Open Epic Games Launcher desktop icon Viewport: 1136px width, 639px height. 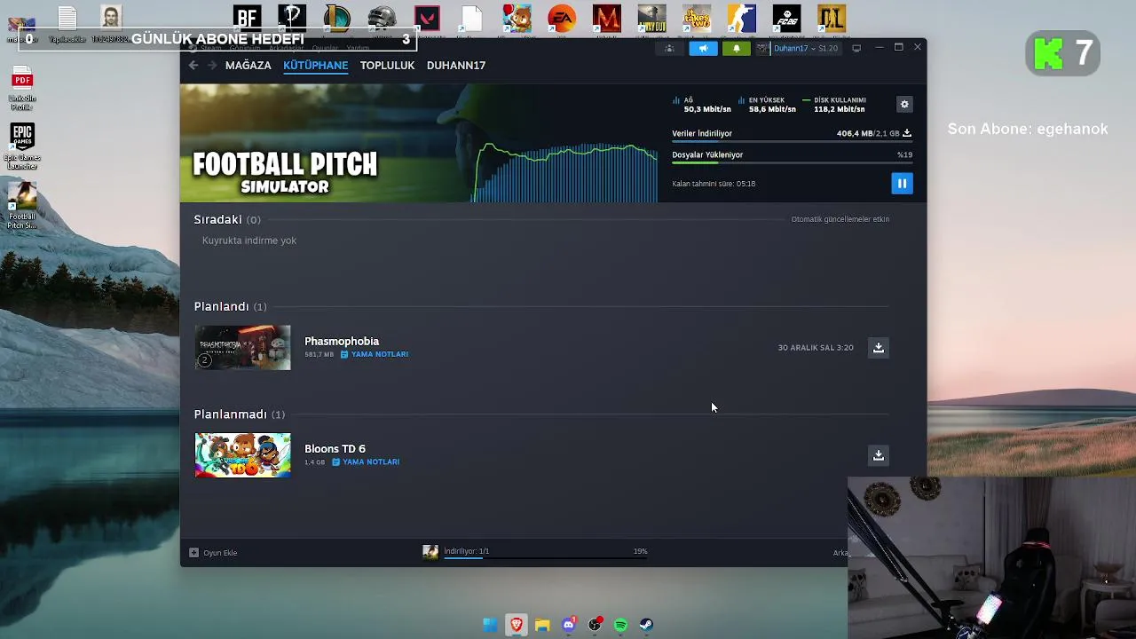coord(22,146)
